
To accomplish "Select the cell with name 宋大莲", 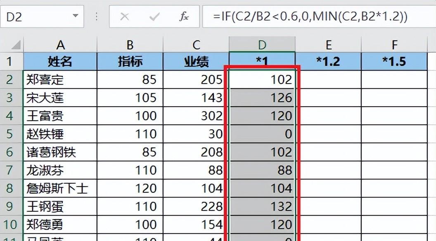I will [60, 98].
